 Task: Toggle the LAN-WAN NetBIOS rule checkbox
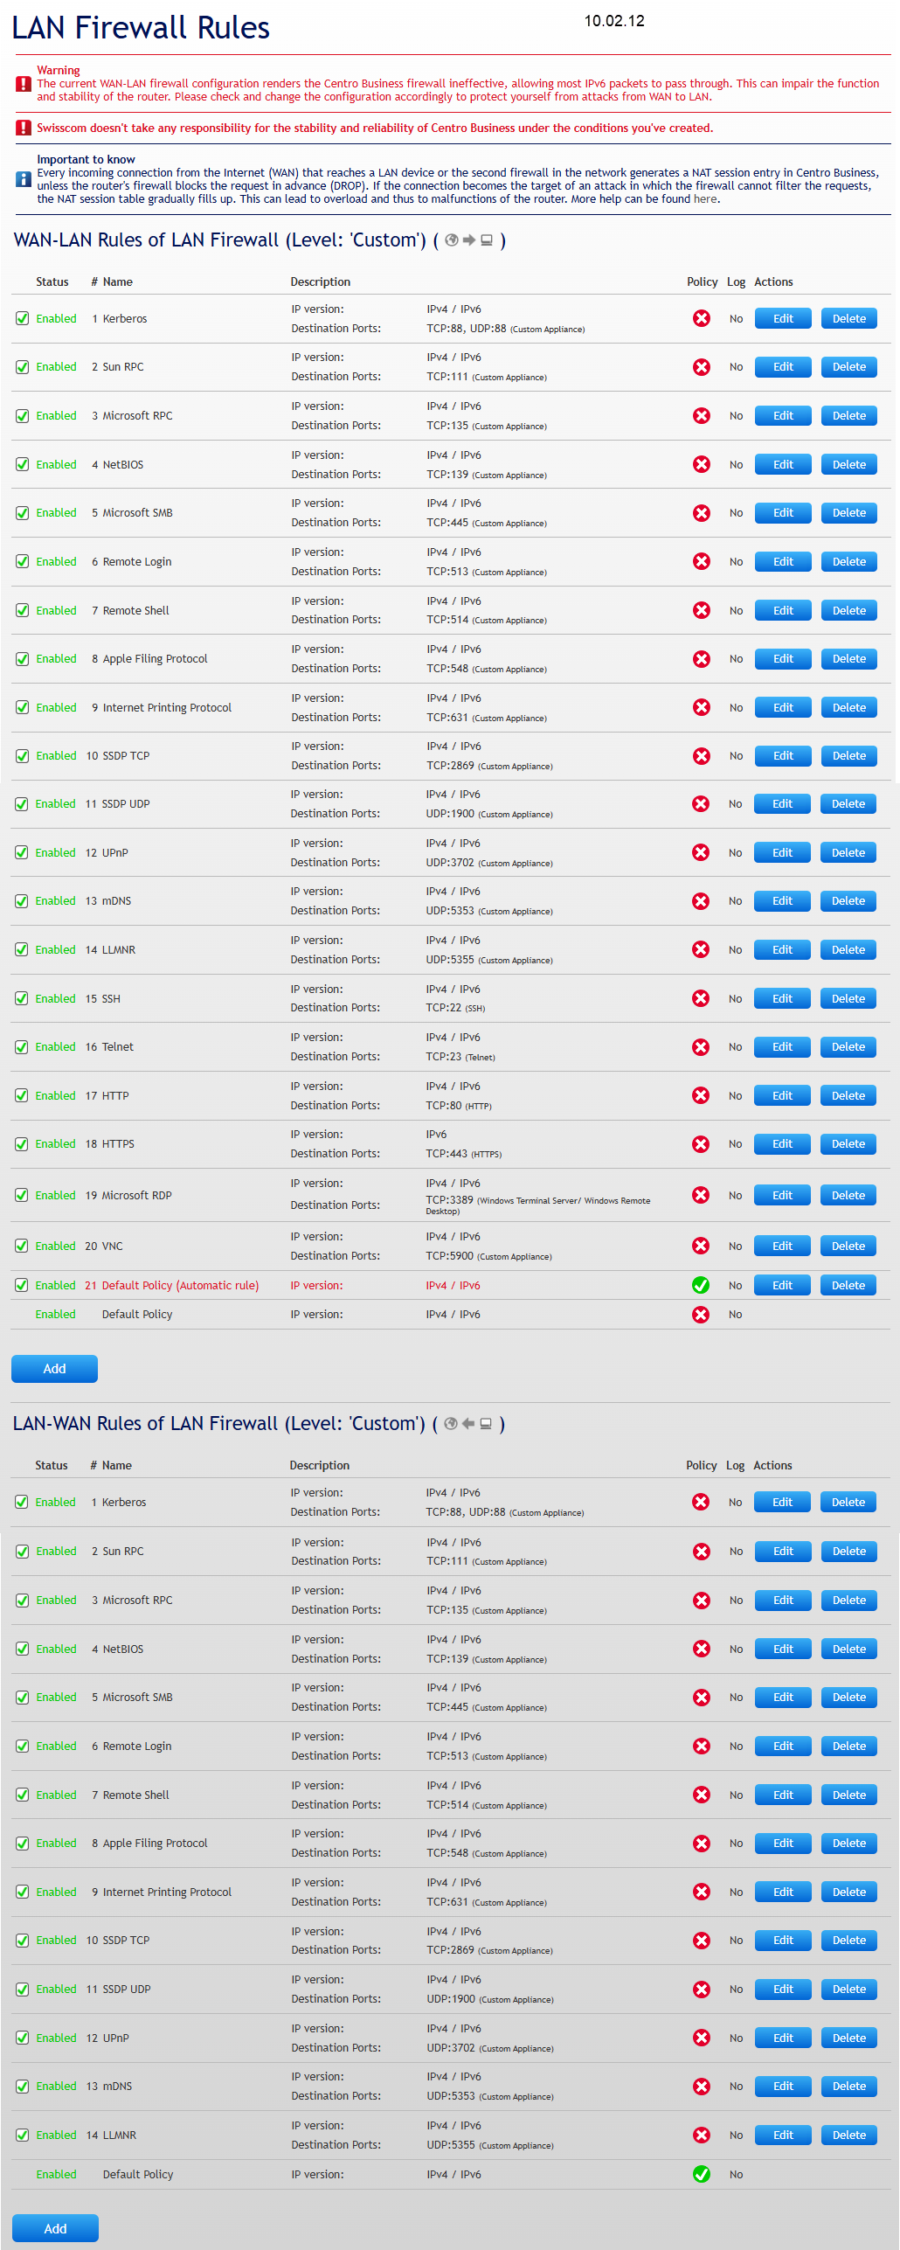click(22, 1649)
